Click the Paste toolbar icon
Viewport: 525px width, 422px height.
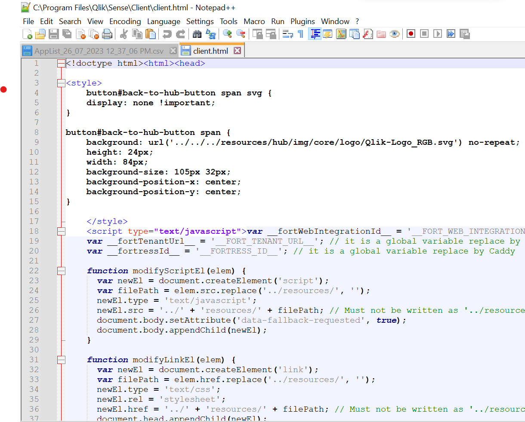pyautogui.click(x=151, y=34)
